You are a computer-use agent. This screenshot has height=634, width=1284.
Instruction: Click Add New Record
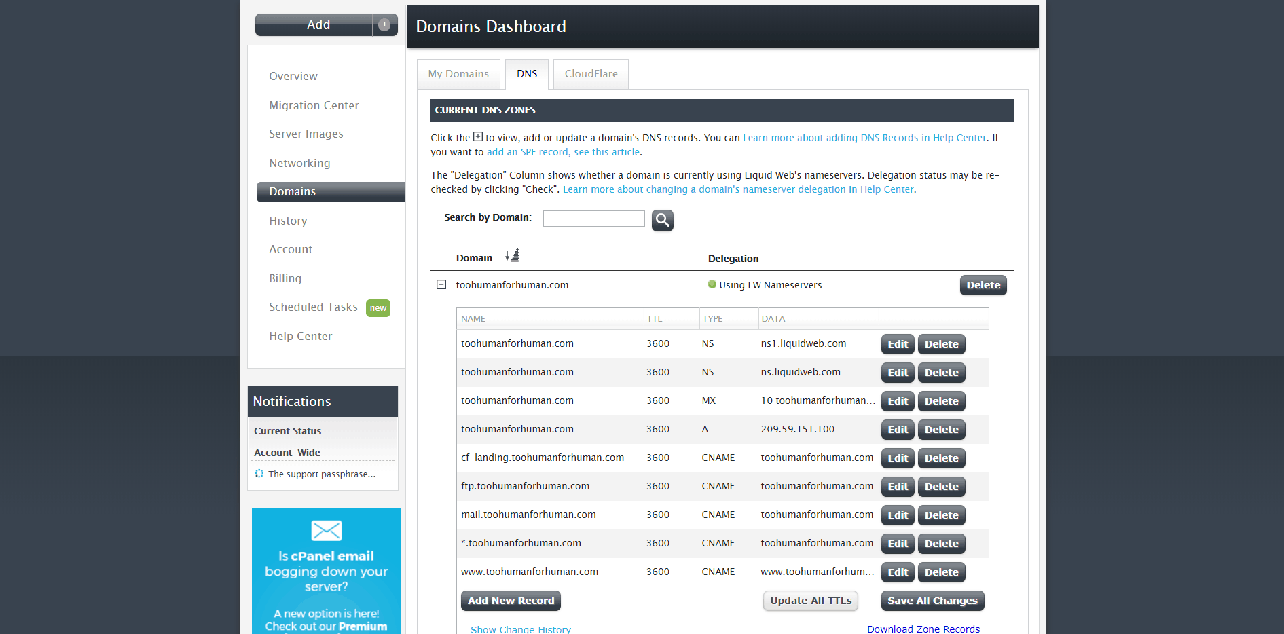[x=511, y=601]
